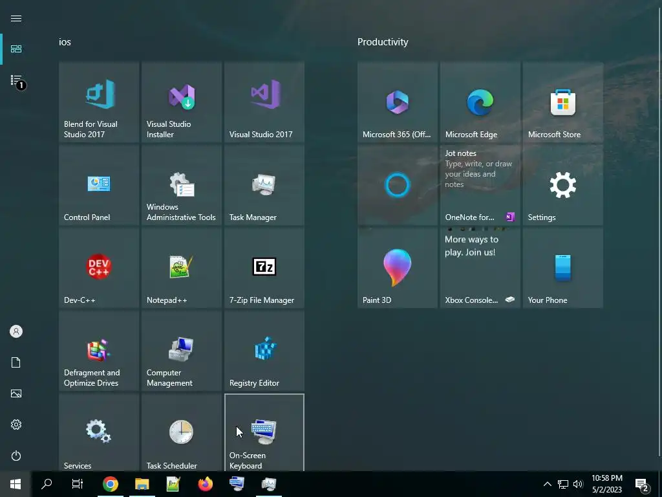Launch Visual Studio Installer tile
This screenshot has width=662, height=497.
(182, 102)
